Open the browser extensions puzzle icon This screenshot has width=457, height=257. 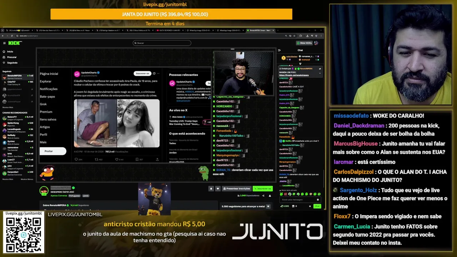(301, 36)
